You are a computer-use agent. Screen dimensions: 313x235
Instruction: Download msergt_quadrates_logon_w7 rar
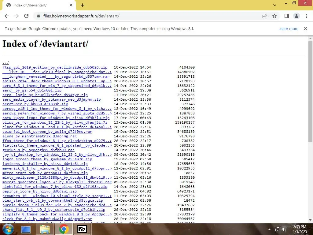point(57,182)
